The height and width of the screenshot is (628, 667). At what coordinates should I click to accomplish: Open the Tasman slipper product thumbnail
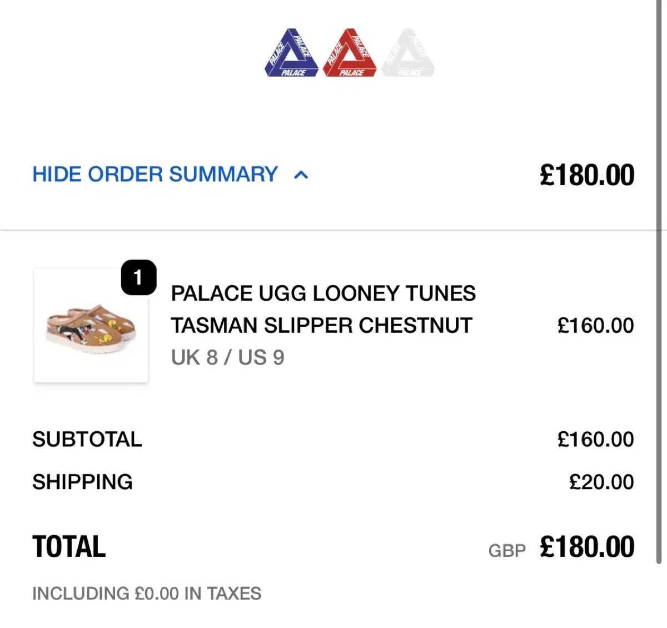coord(91,326)
